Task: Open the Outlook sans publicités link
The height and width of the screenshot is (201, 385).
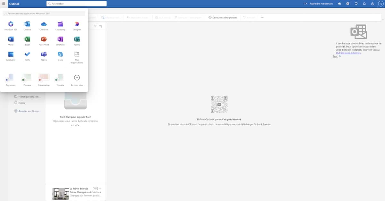Action: [348, 53]
